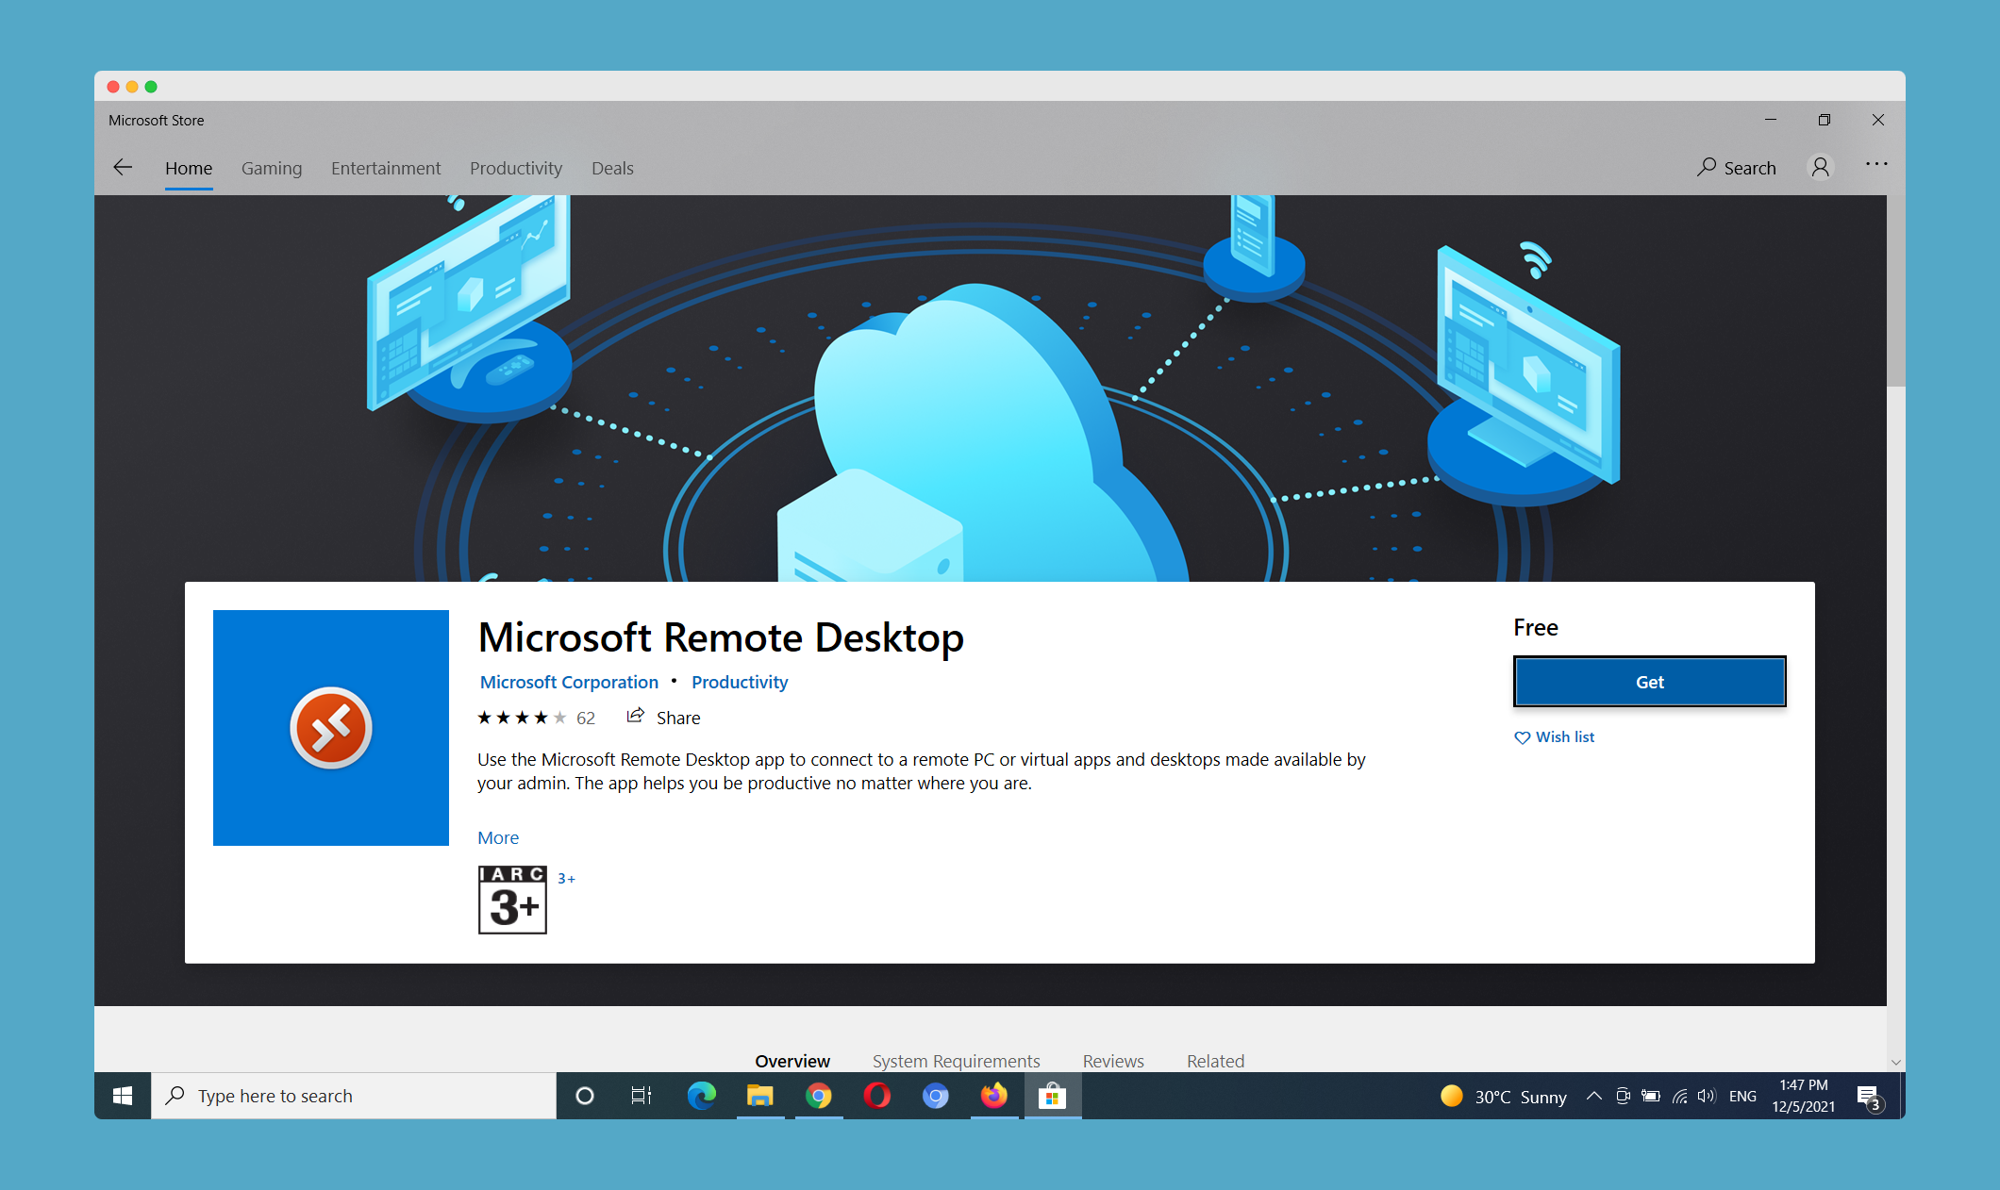Click the taskbar search box
This screenshot has width=2000, height=1190.
coord(354,1096)
